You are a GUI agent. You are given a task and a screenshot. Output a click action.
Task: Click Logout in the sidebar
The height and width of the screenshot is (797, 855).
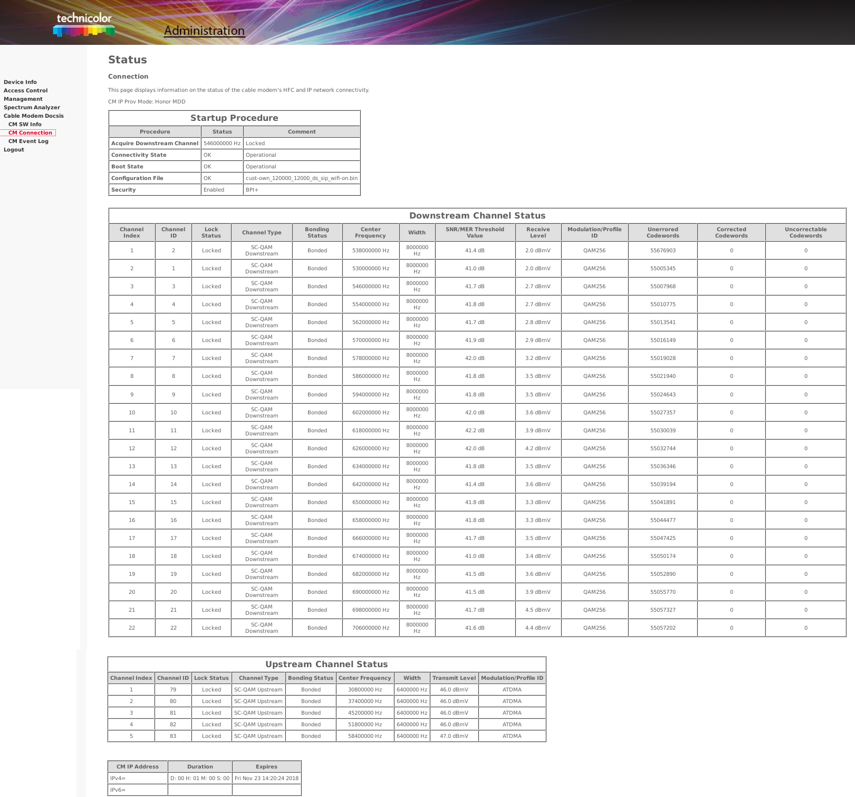(x=14, y=150)
